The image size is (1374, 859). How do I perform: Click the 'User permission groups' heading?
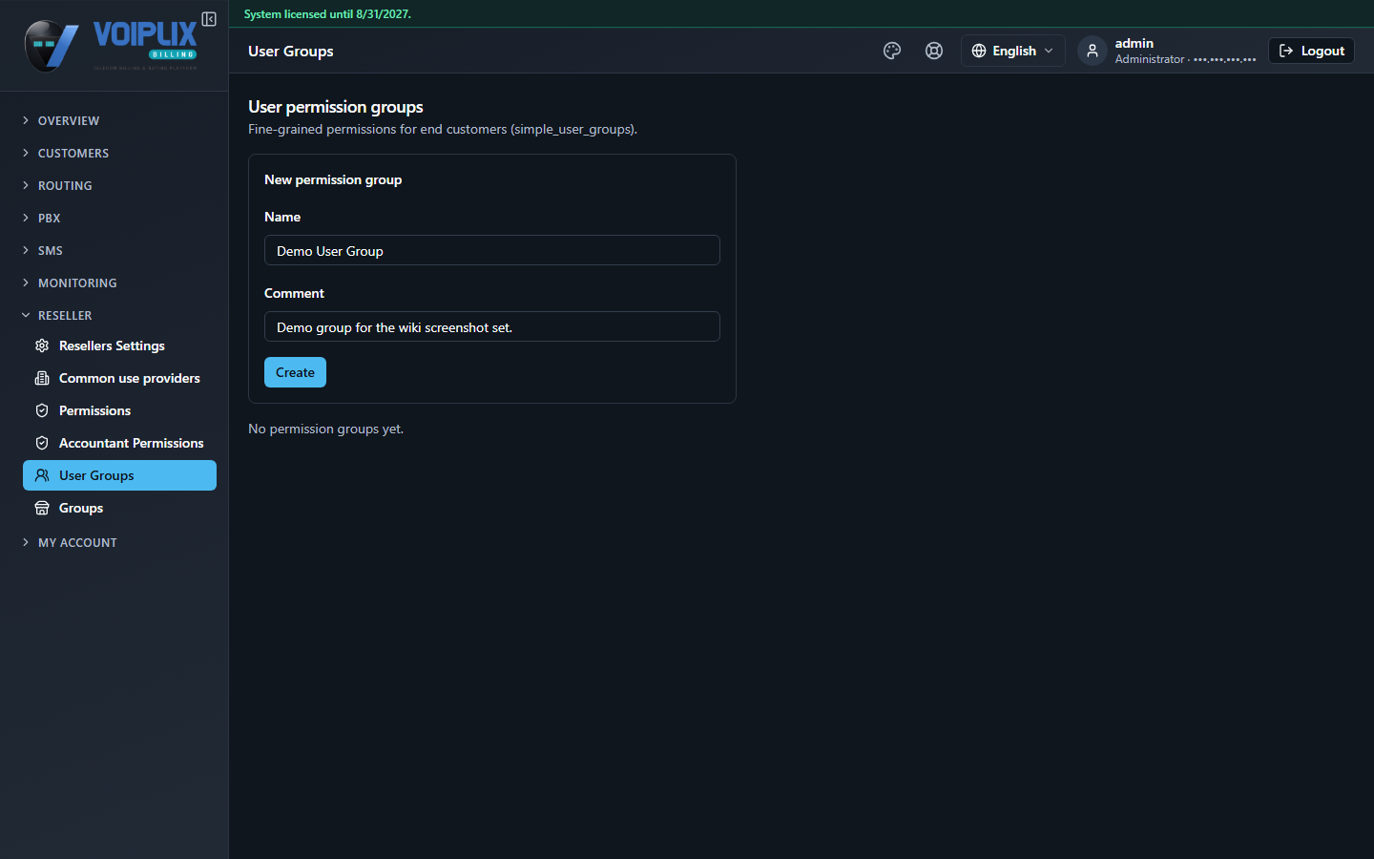click(x=336, y=107)
